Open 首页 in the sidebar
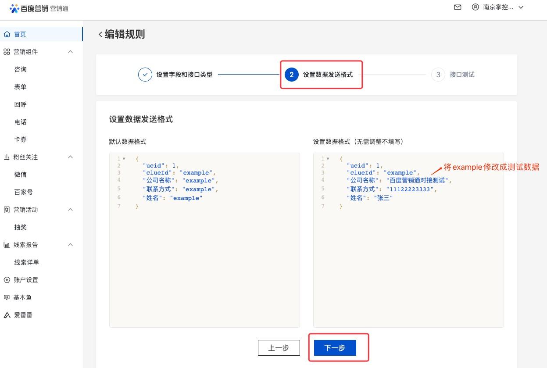The width and height of the screenshot is (547, 368). 20,34
